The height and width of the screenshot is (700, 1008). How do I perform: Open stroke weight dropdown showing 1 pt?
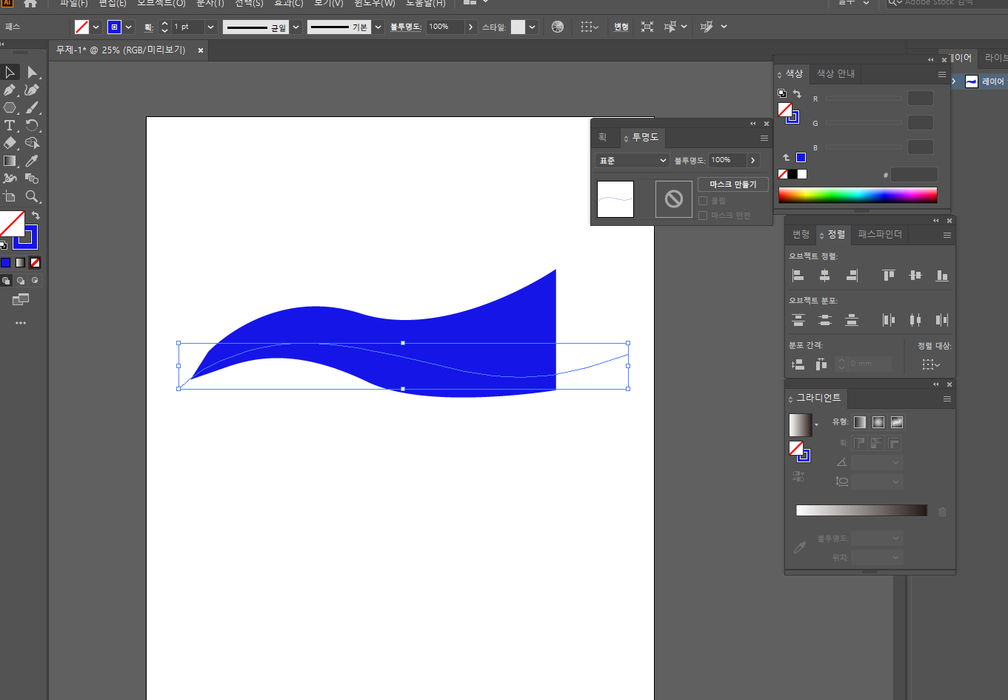[x=210, y=27]
